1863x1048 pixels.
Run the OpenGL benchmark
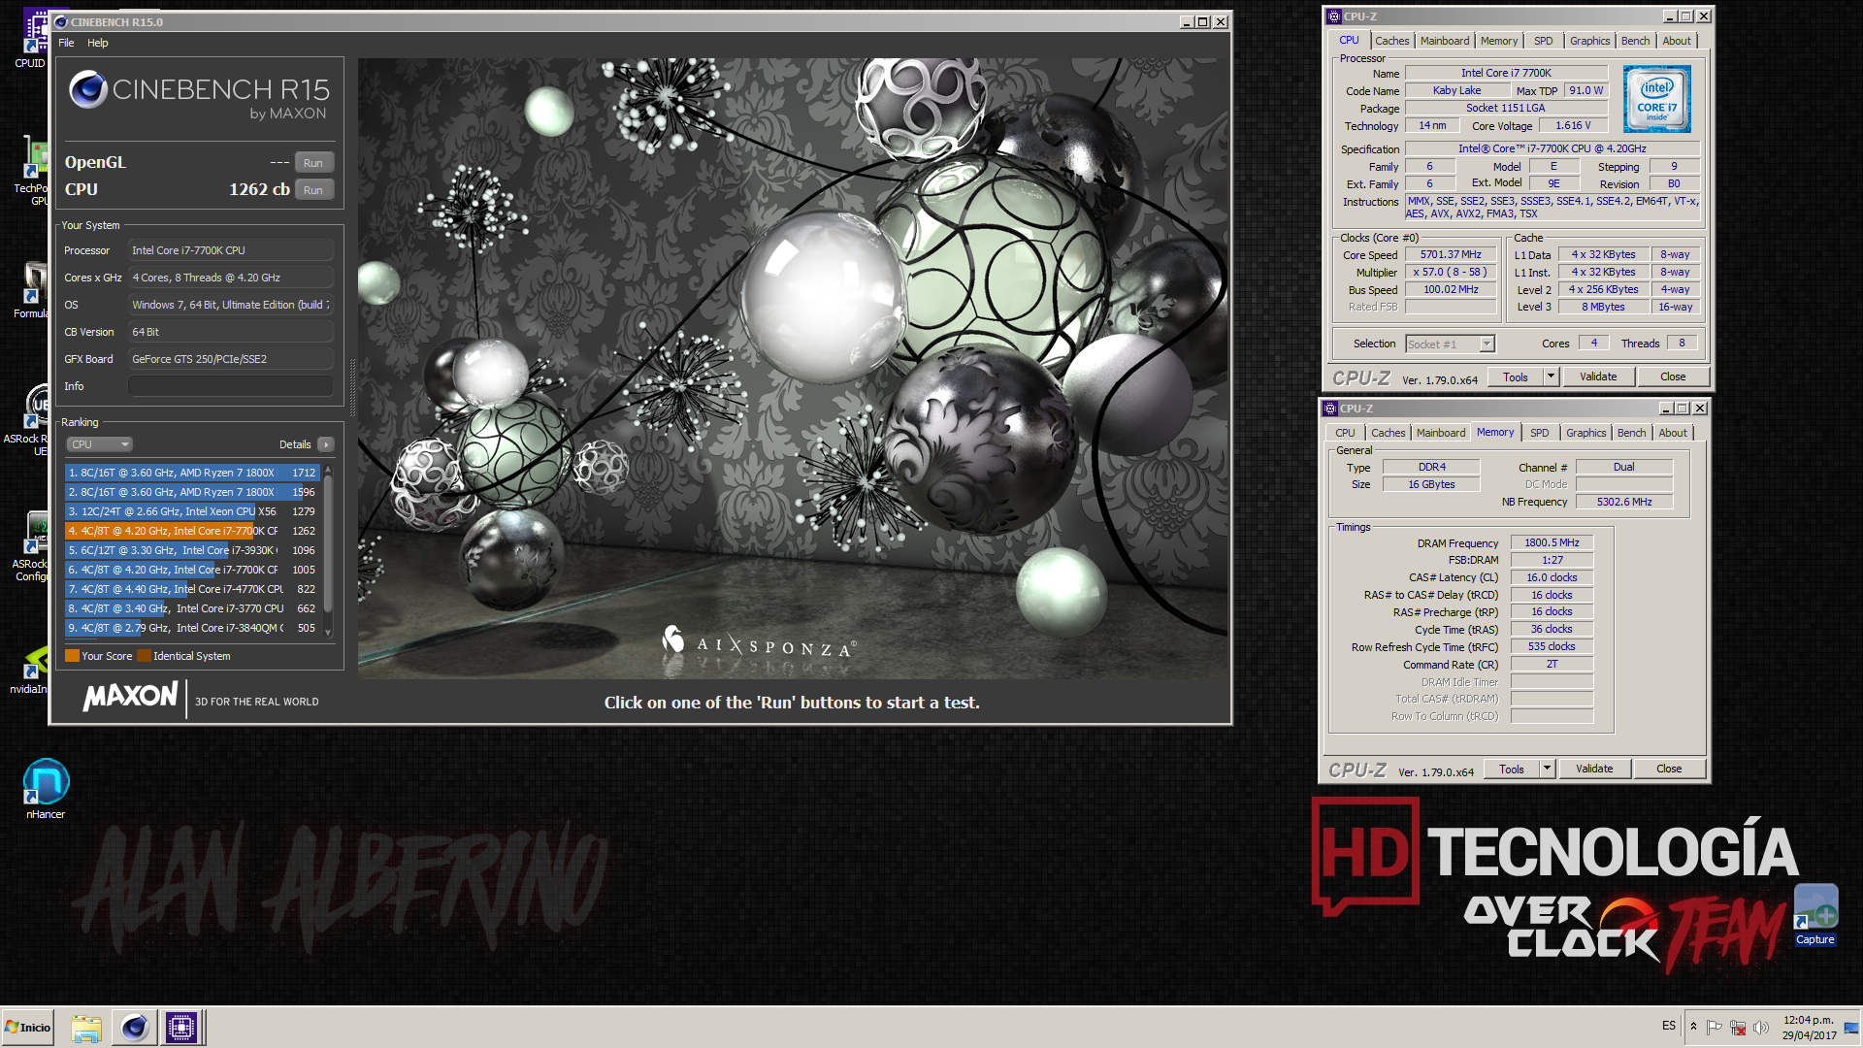click(313, 163)
